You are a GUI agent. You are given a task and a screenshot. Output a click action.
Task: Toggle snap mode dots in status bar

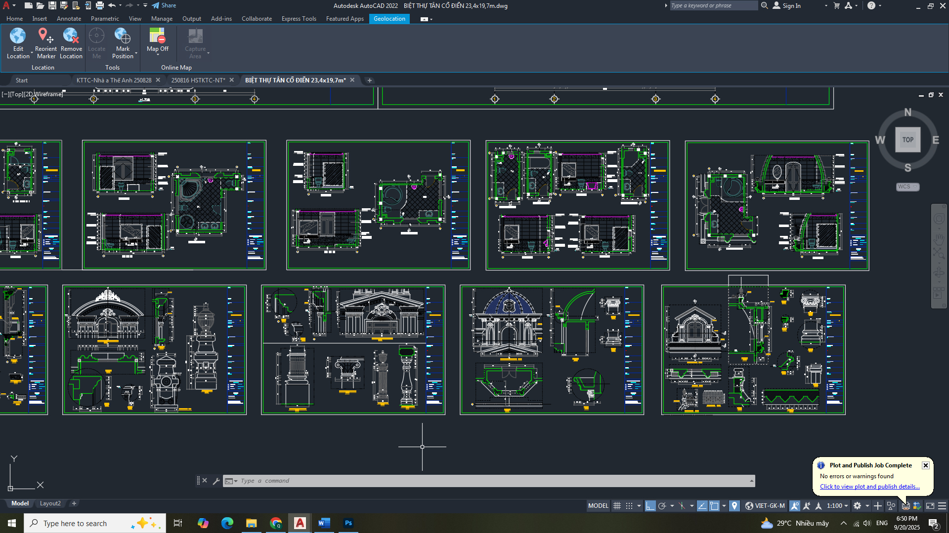pyautogui.click(x=629, y=506)
